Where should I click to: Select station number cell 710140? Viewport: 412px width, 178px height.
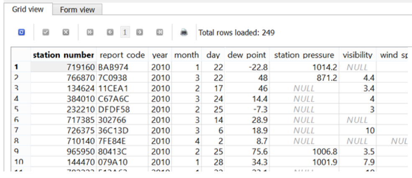pos(63,141)
